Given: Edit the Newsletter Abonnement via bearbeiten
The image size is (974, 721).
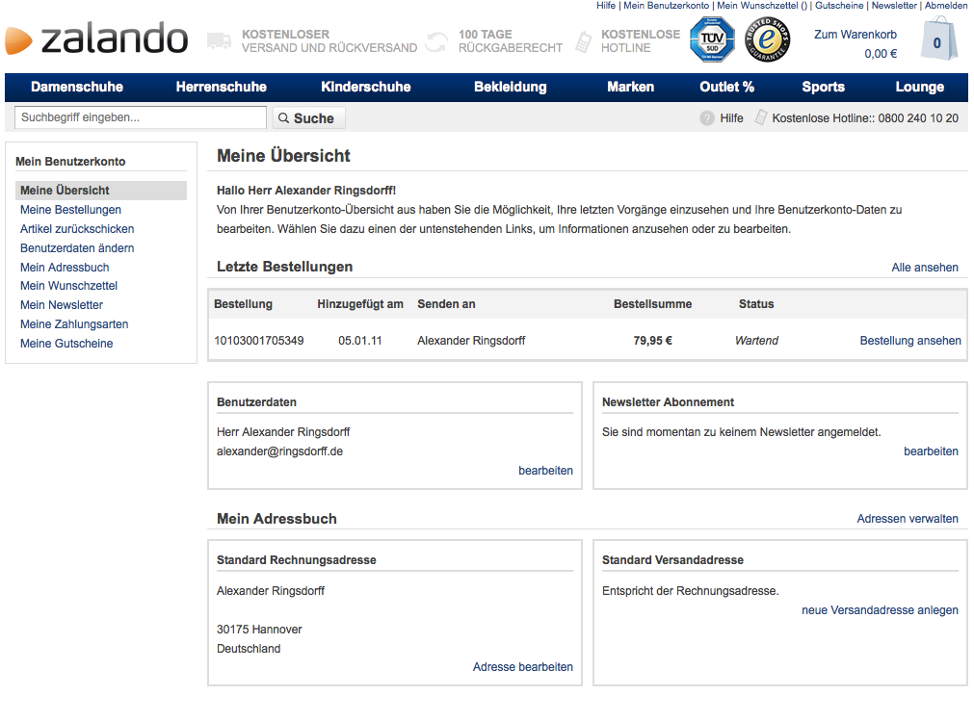Looking at the screenshot, I should [930, 451].
